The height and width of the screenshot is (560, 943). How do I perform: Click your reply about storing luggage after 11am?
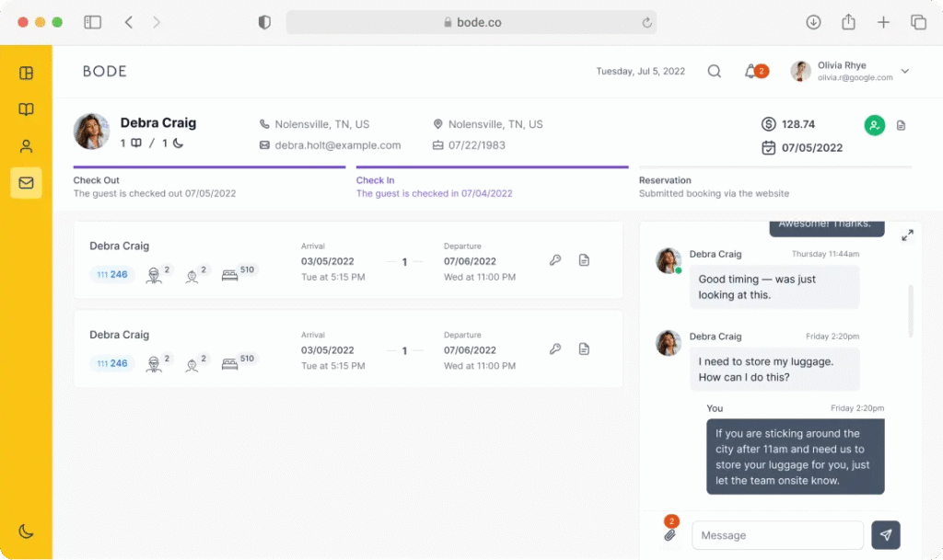point(795,457)
